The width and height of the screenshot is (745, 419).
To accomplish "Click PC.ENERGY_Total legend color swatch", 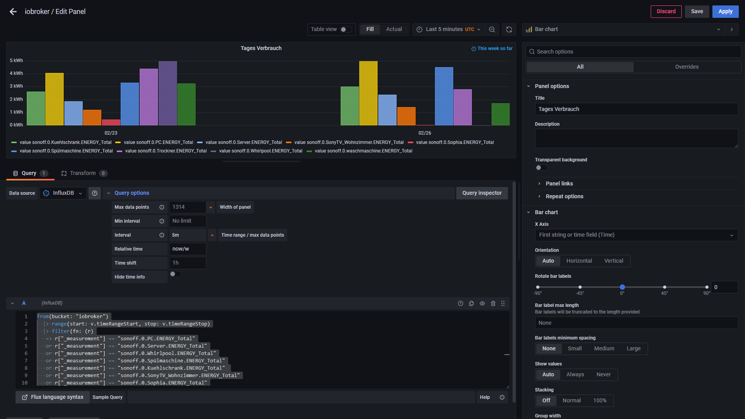I will [118, 143].
